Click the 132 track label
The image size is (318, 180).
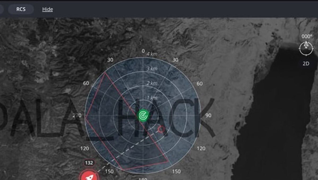[89, 163]
